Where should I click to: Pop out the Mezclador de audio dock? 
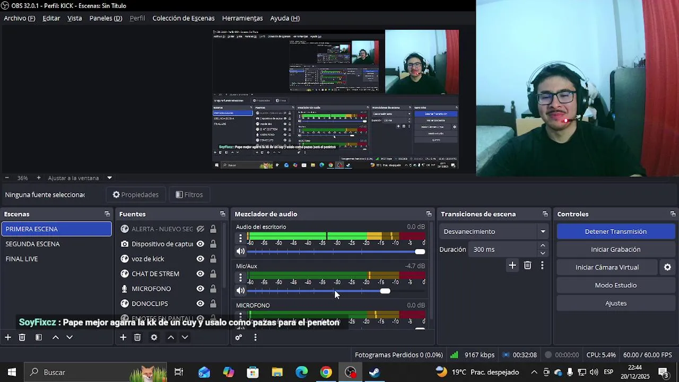pyautogui.click(x=429, y=214)
